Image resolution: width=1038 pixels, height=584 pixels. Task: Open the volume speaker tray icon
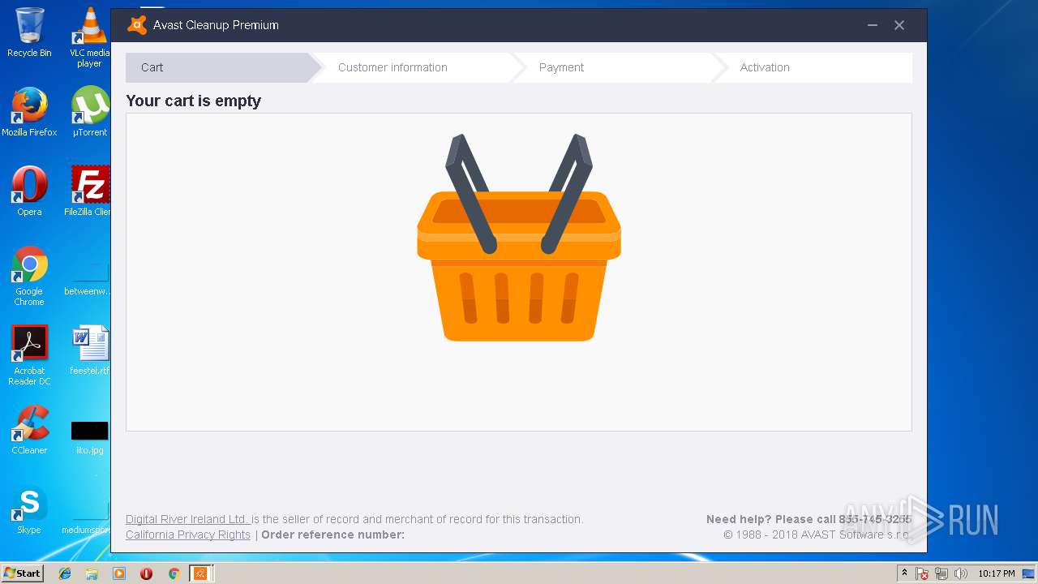coord(961,573)
